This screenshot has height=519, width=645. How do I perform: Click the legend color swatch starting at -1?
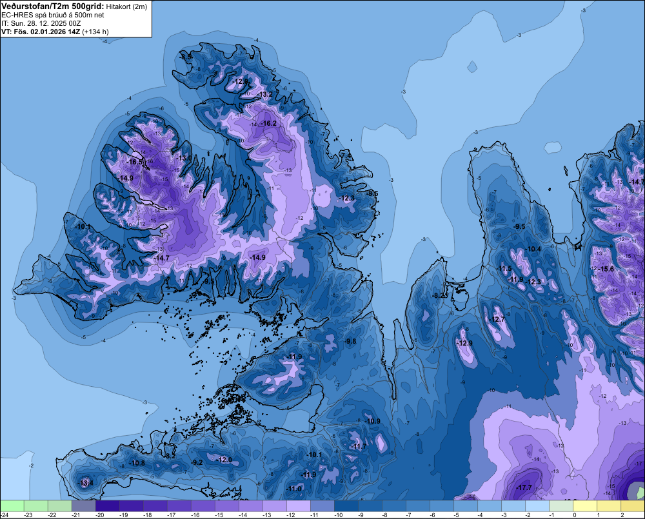click(561, 506)
